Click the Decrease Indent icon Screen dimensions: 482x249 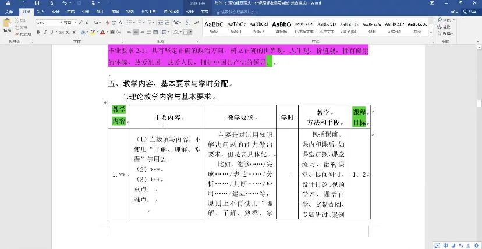[x=161, y=23]
